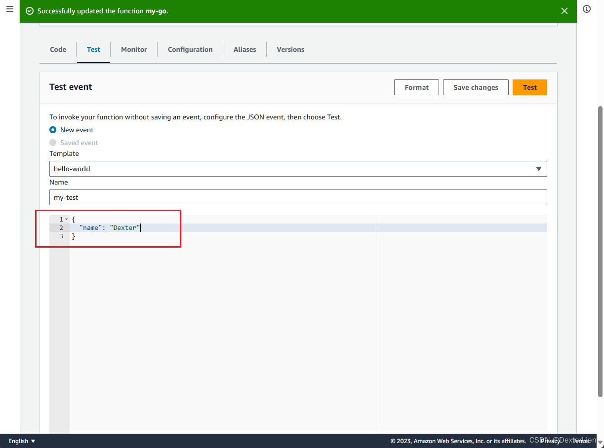The image size is (604, 448).
Task: Open the English language selector
Action: click(x=22, y=441)
